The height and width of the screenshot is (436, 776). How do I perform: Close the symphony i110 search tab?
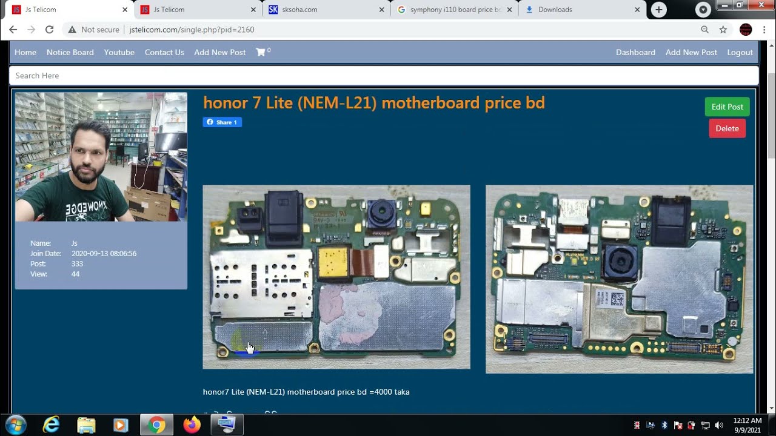(x=509, y=10)
